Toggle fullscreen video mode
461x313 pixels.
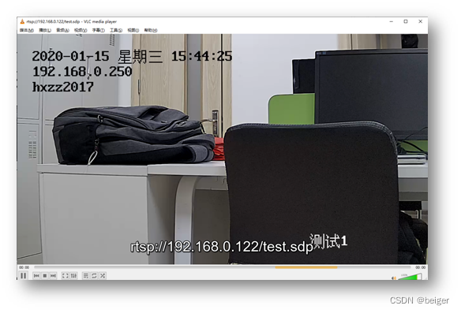(x=65, y=276)
